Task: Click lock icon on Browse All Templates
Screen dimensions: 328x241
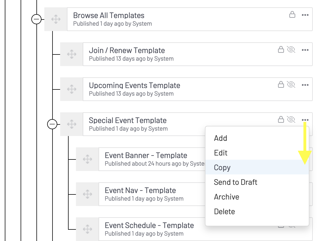Action: [x=292, y=15]
